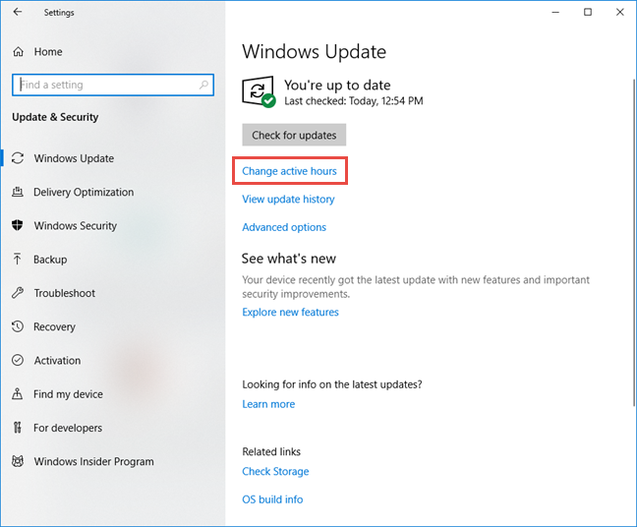Click the 'You're up to date' status text
This screenshot has height=527, width=637.
tap(337, 85)
